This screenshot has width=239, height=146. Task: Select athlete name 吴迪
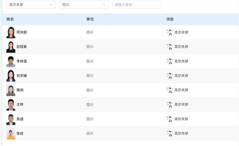20,119
